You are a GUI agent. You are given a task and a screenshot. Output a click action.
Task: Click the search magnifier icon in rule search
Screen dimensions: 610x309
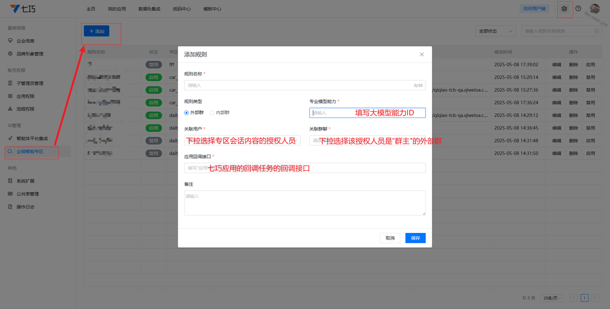tap(597, 31)
